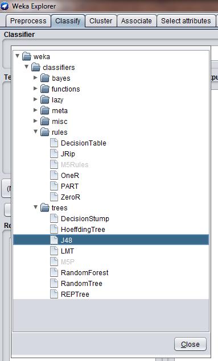Click the PART file icon

(x=54, y=186)
